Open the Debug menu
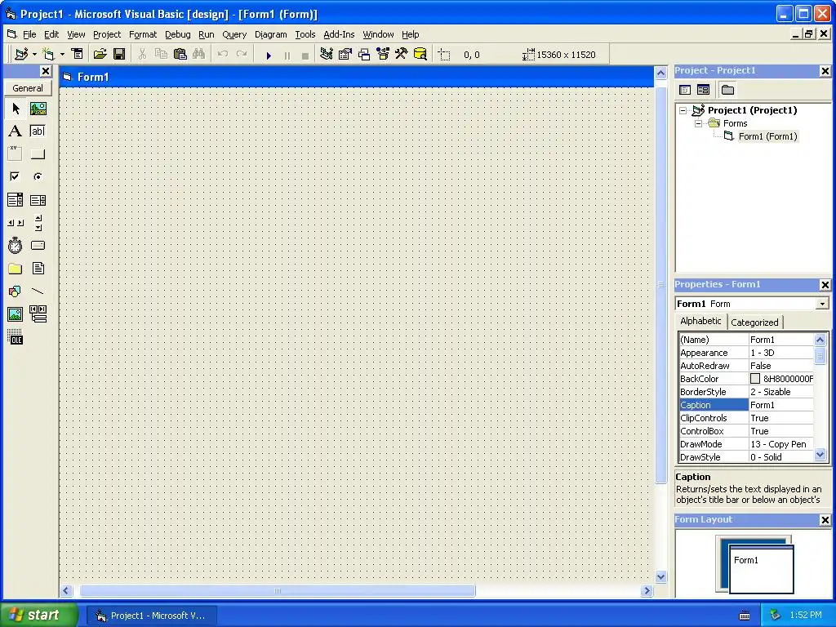The width and height of the screenshot is (836, 627). click(x=177, y=34)
